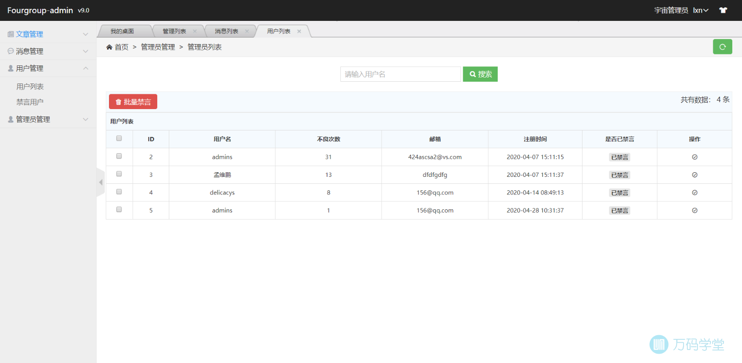
Task: Switch to the 管理列表 tab
Action: pyautogui.click(x=174, y=31)
